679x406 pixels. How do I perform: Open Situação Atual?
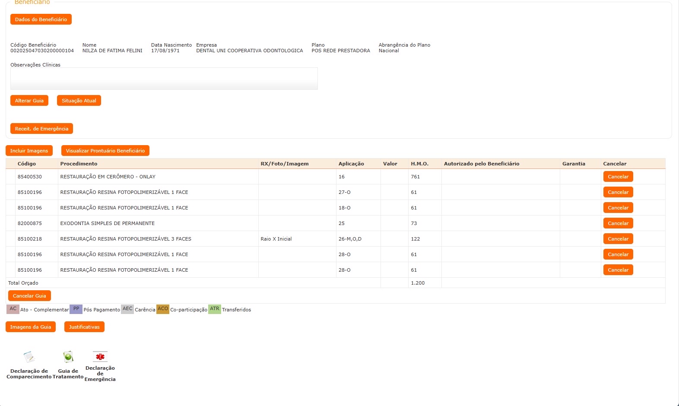click(79, 101)
